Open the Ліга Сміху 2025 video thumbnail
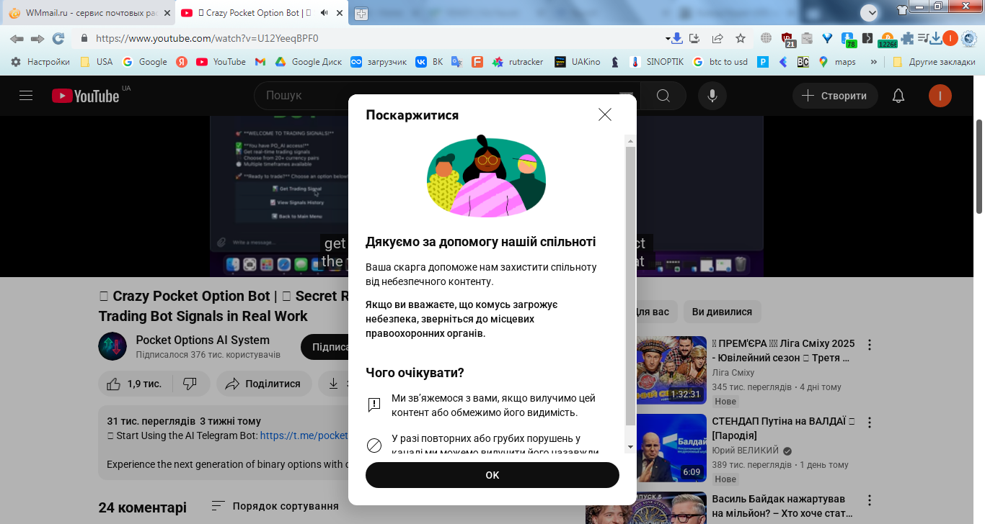The width and height of the screenshot is (985, 524). (648, 370)
